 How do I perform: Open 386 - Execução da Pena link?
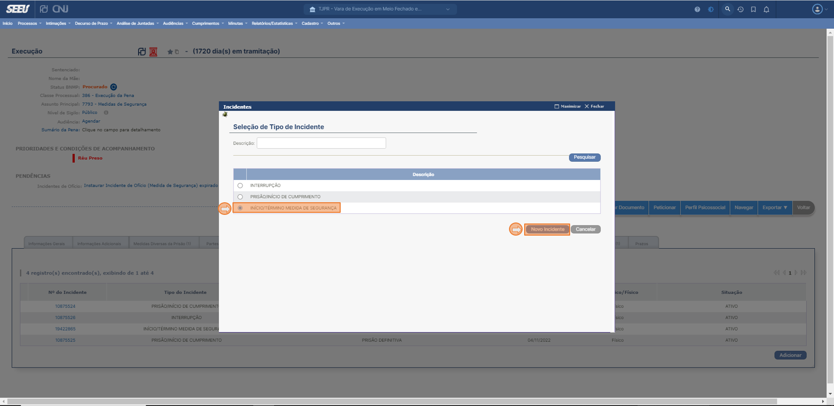108,96
